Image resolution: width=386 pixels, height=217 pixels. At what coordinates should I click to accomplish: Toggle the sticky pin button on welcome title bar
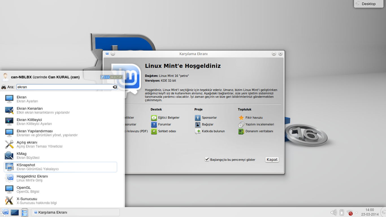click(113, 53)
